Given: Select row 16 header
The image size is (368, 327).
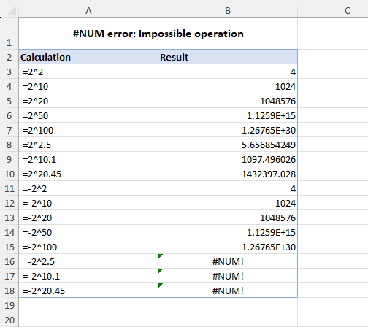Looking at the screenshot, I should point(9,261).
